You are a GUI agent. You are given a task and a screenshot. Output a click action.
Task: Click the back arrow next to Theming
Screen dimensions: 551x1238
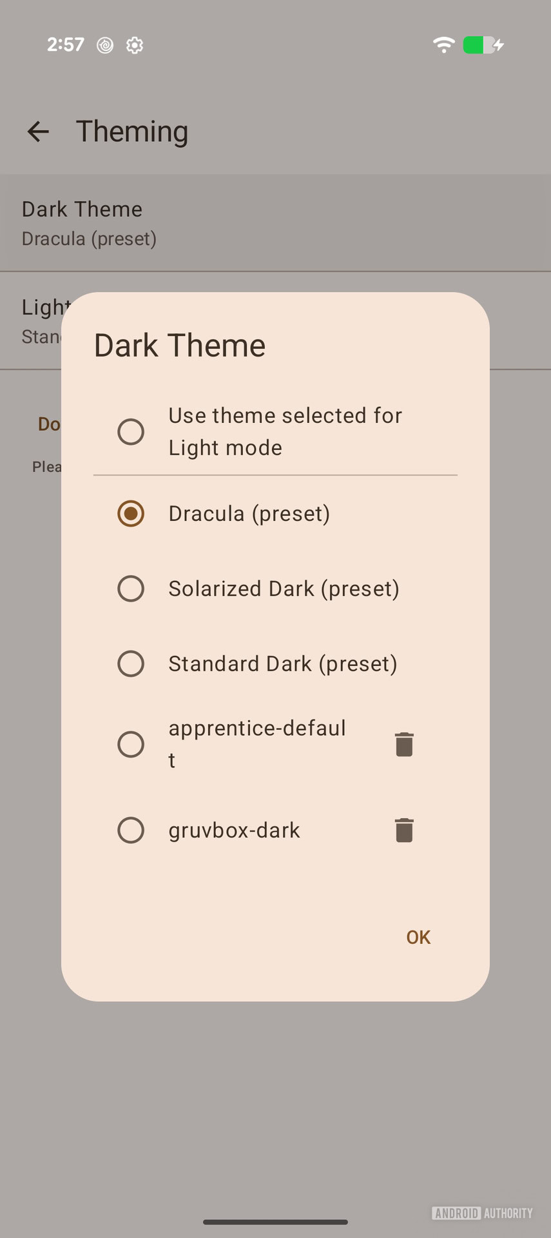click(38, 132)
